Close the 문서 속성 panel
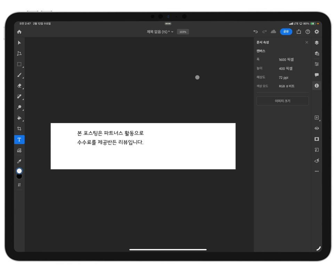The width and height of the screenshot is (336, 273). 307,42
